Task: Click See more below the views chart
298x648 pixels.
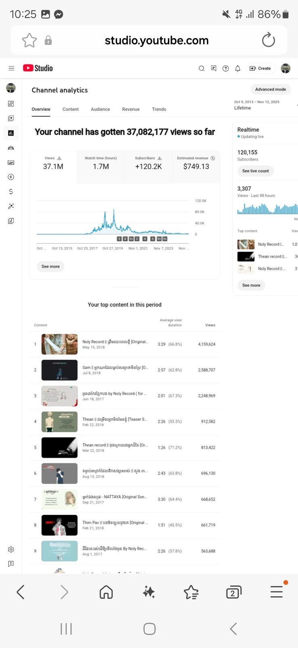Action: pyautogui.click(x=50, y=266)
